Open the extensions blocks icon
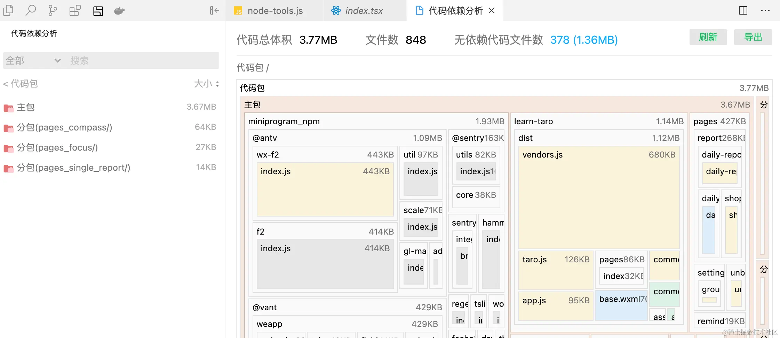Screen dimensions: 780x338 point(75,10)
